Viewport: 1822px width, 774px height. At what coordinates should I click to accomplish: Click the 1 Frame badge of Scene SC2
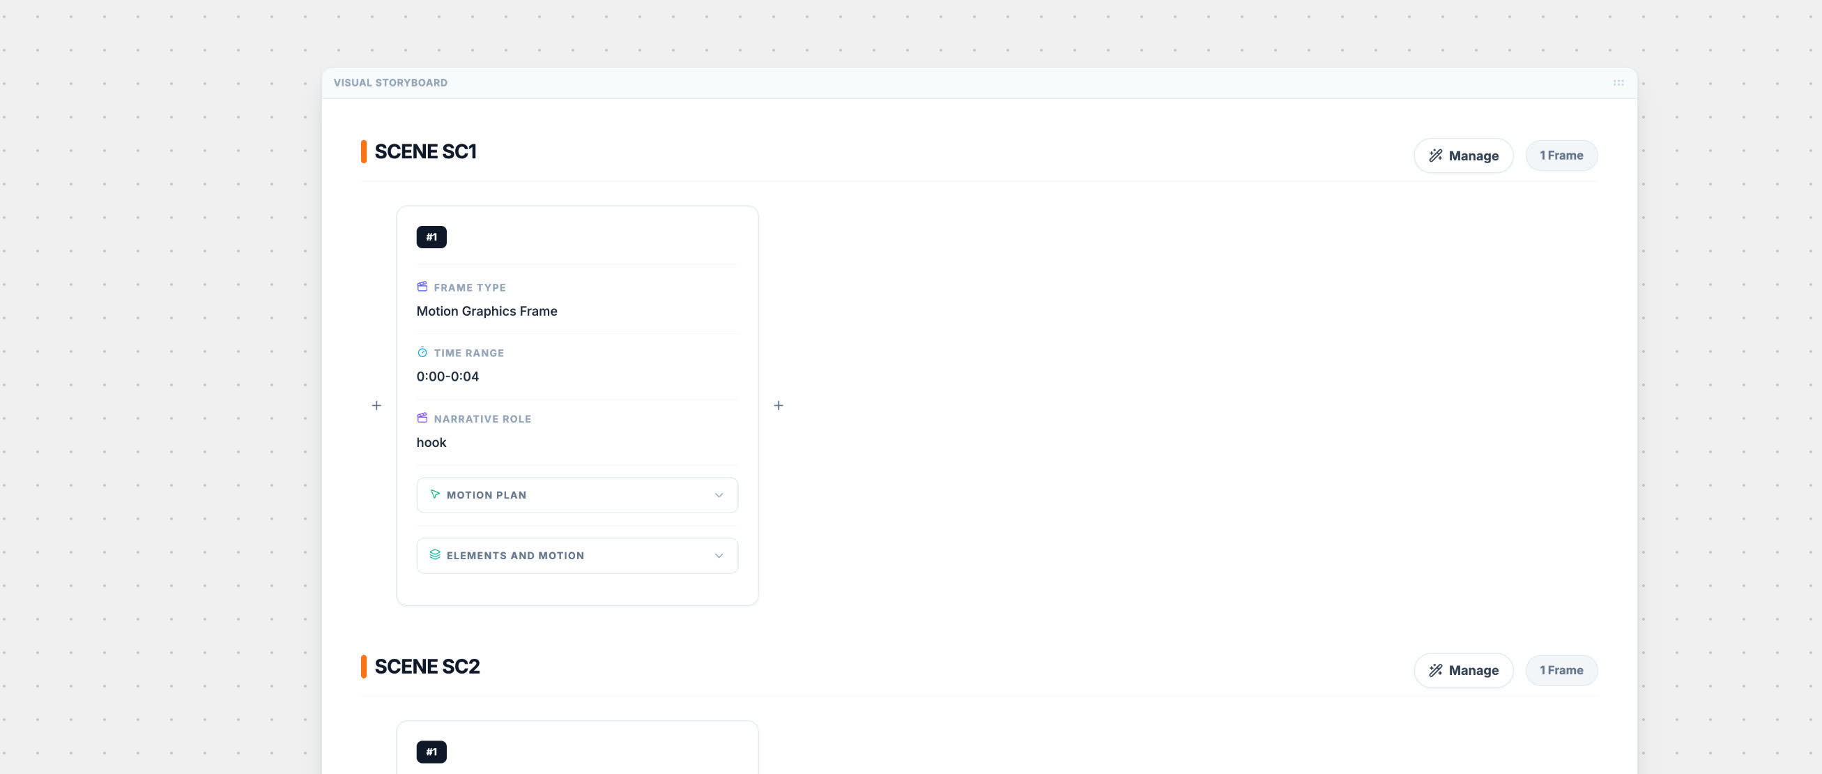pos(1561,670)
